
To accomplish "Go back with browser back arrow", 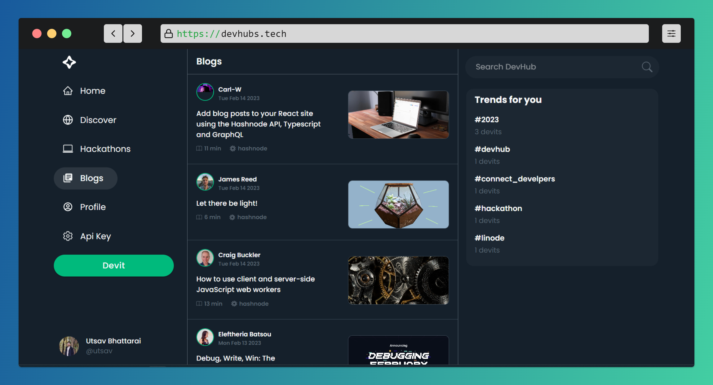I will click(x=113, y=34).
